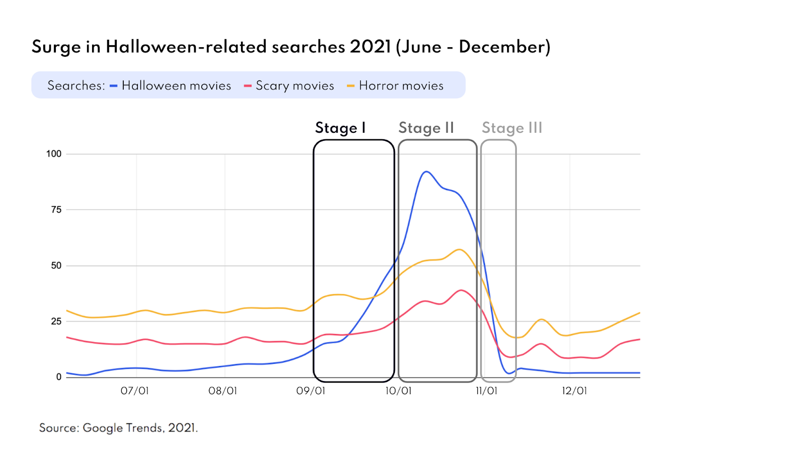This screenshot has width=805, height=452.
Task: Click the red Scary movies legend marker
Action: click(x=248, y=86)
